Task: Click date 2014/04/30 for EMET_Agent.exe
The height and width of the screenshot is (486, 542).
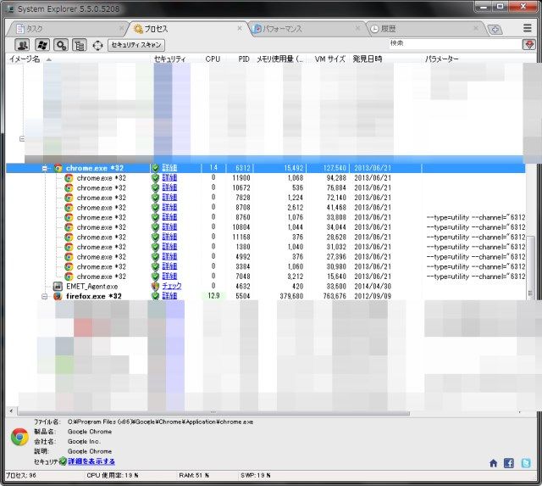Action: pyautogui.click(x=373, y=287)
